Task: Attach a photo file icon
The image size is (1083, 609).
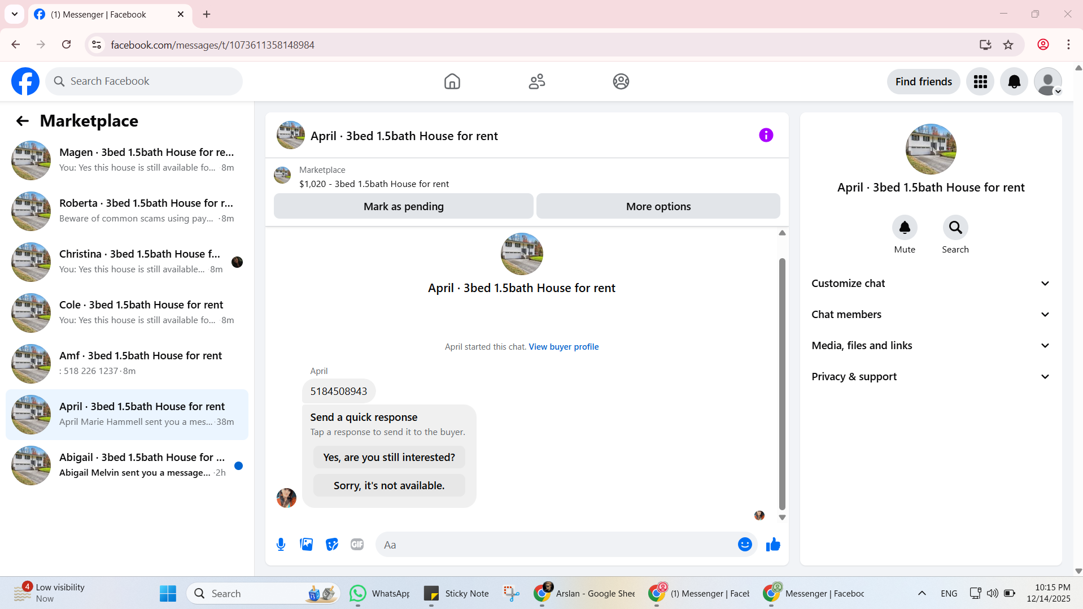Action: click(307, 545)
